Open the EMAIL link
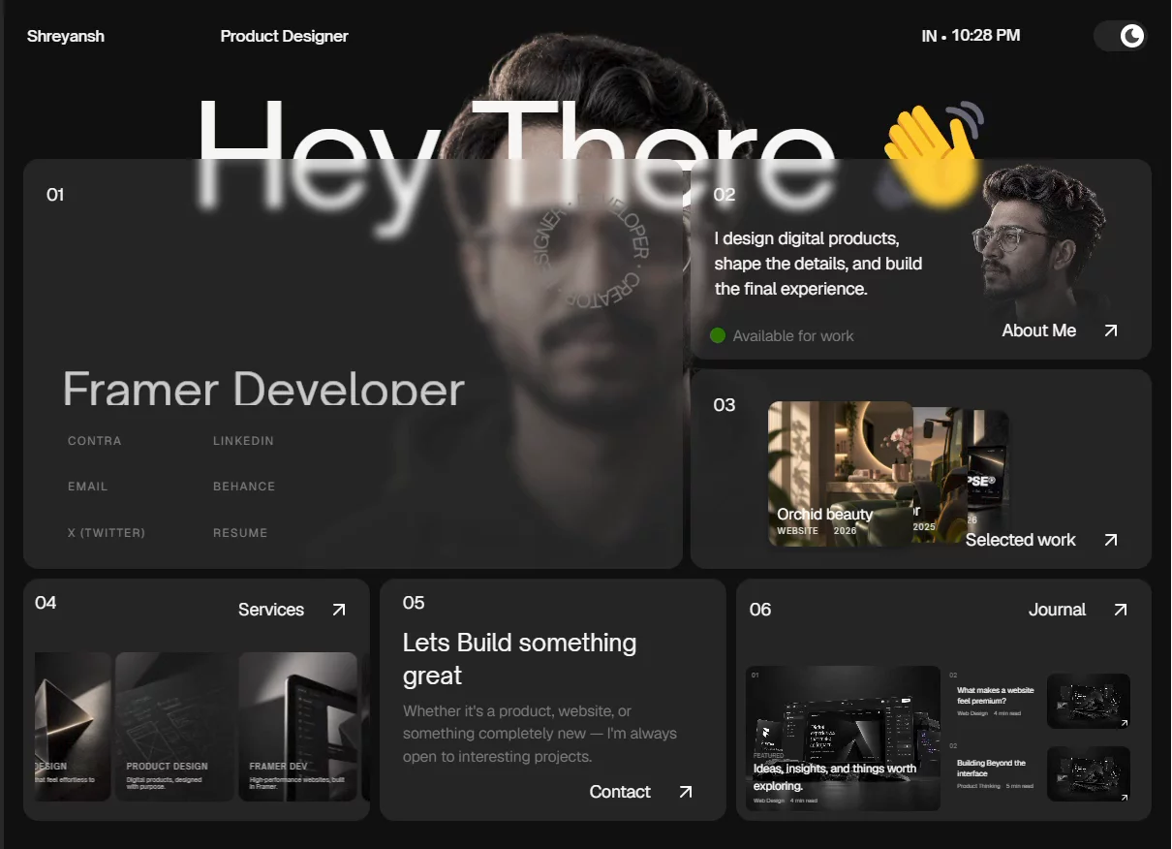1172x849 pixels. pos(87,487)
